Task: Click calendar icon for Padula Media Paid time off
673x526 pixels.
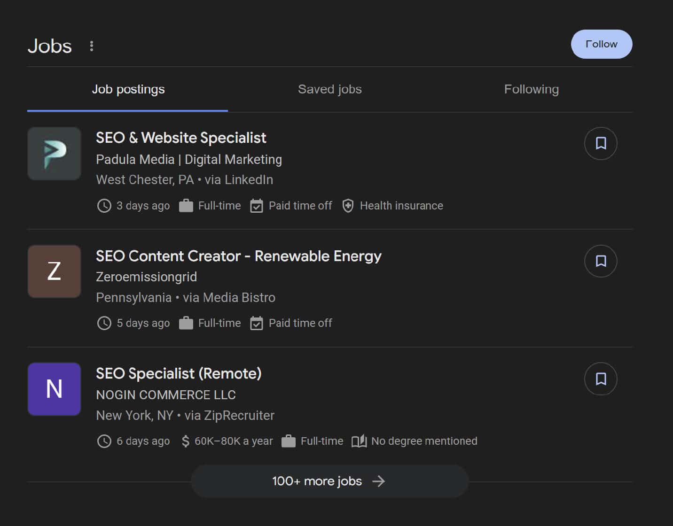Action: [x=257, y=206]
